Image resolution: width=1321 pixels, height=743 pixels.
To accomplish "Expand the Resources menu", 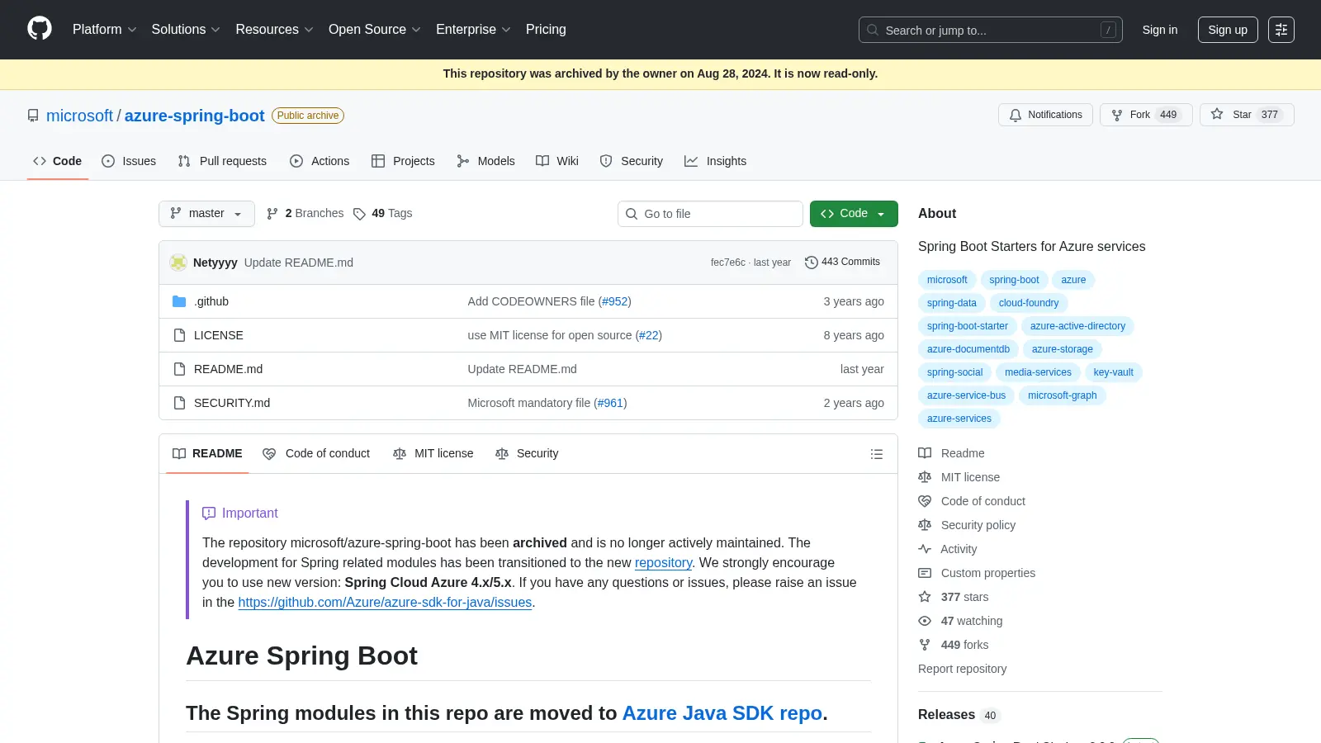I will pyautogui.click(x=274, y=29).
